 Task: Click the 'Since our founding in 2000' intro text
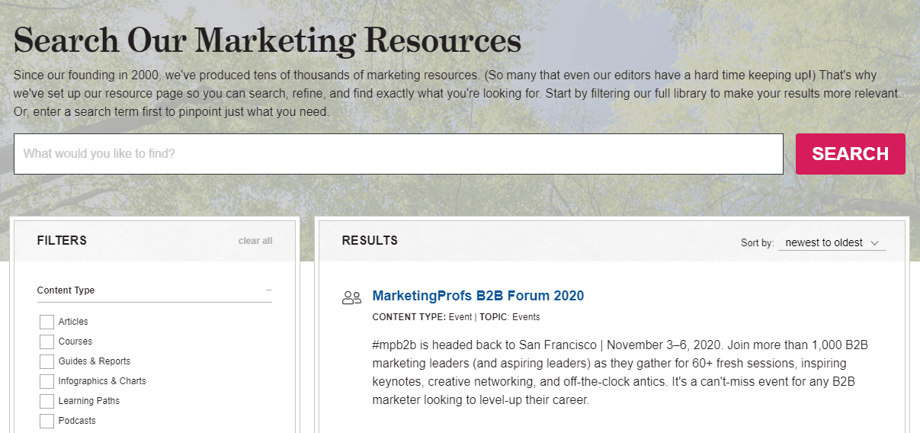coord(457,94)
